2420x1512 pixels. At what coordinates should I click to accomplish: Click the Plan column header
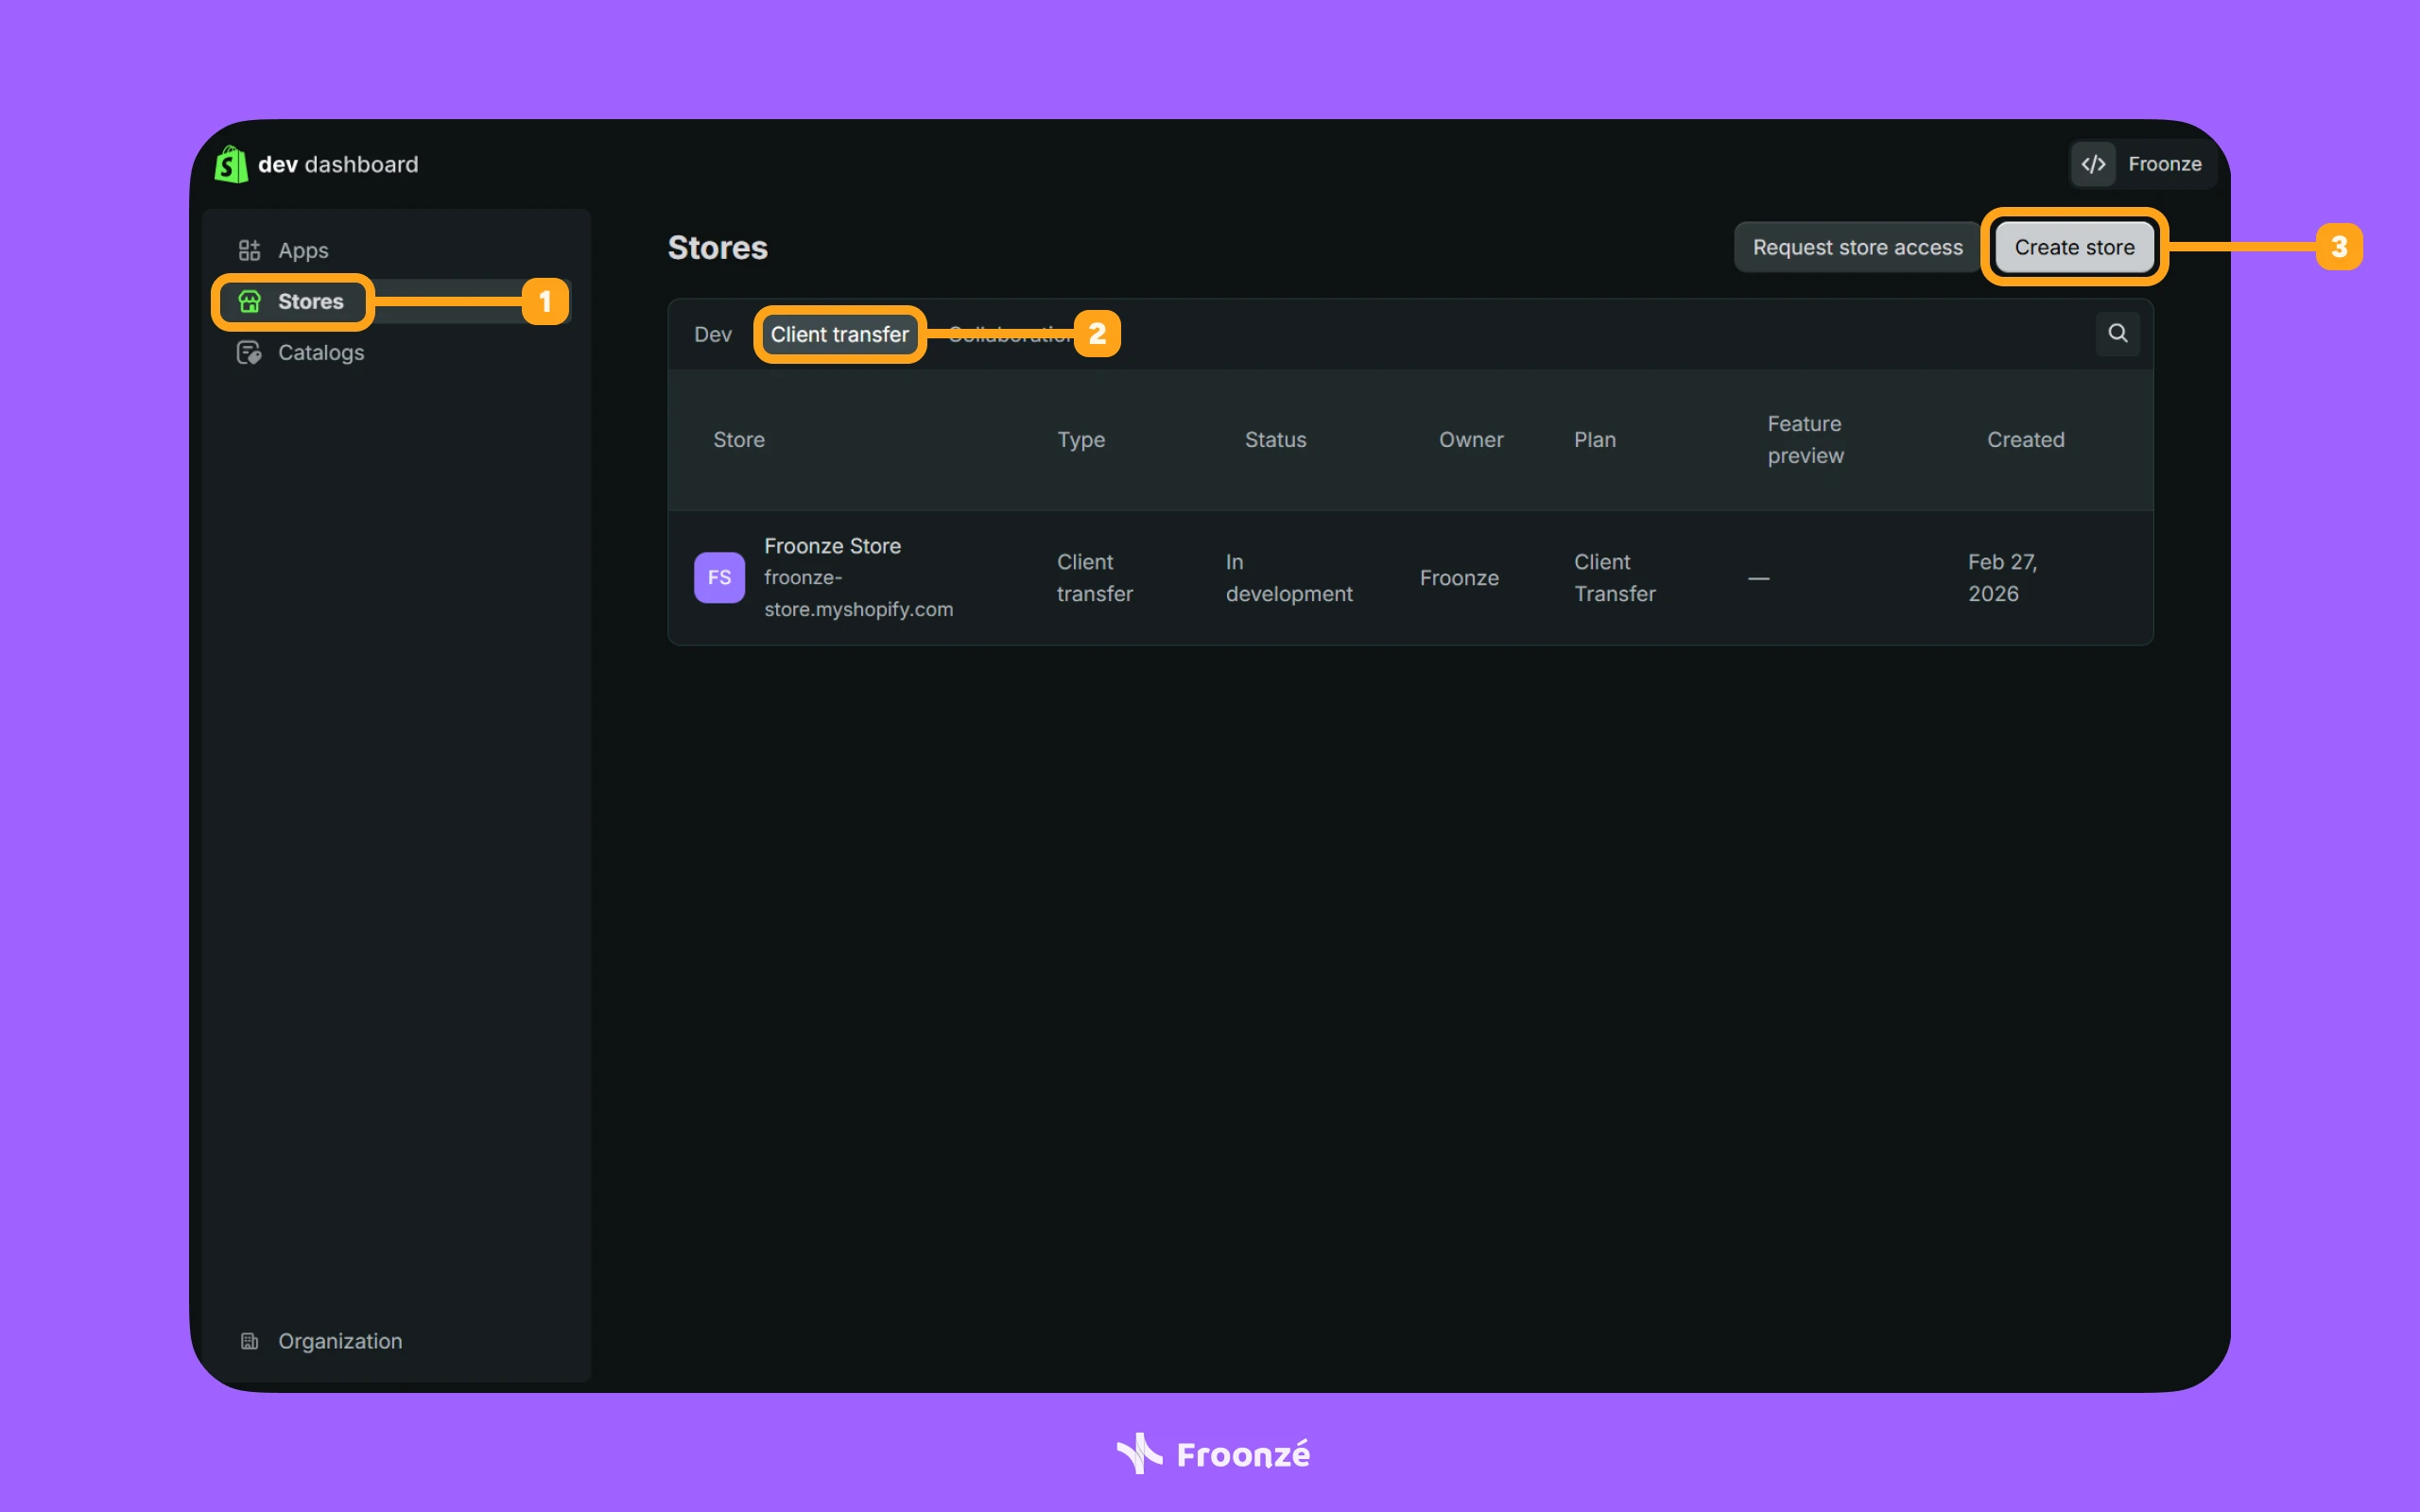tap(1594, 440)
